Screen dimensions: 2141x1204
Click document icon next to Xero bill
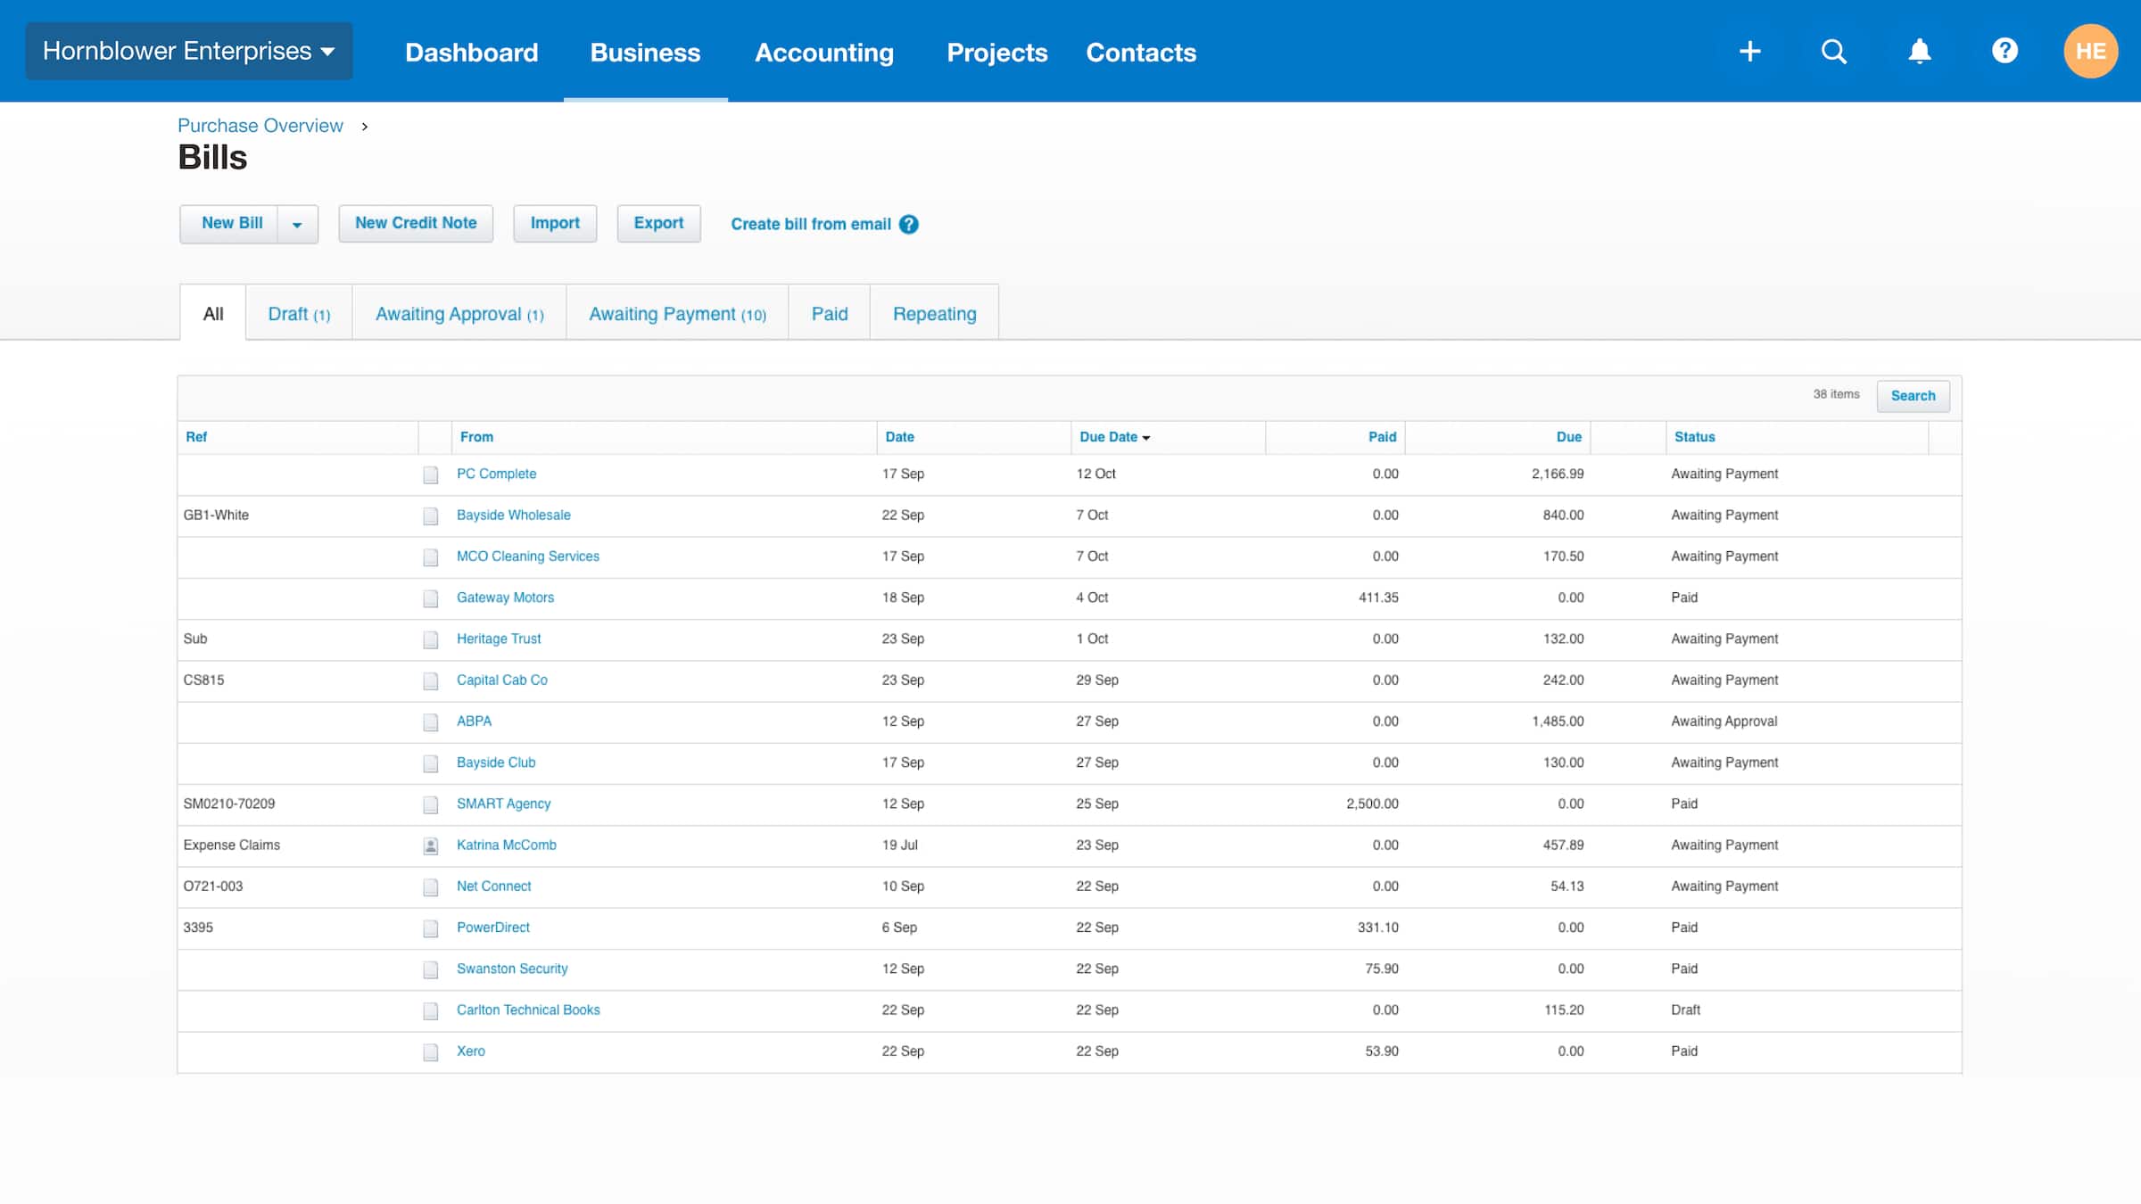tap(431, 1051)
